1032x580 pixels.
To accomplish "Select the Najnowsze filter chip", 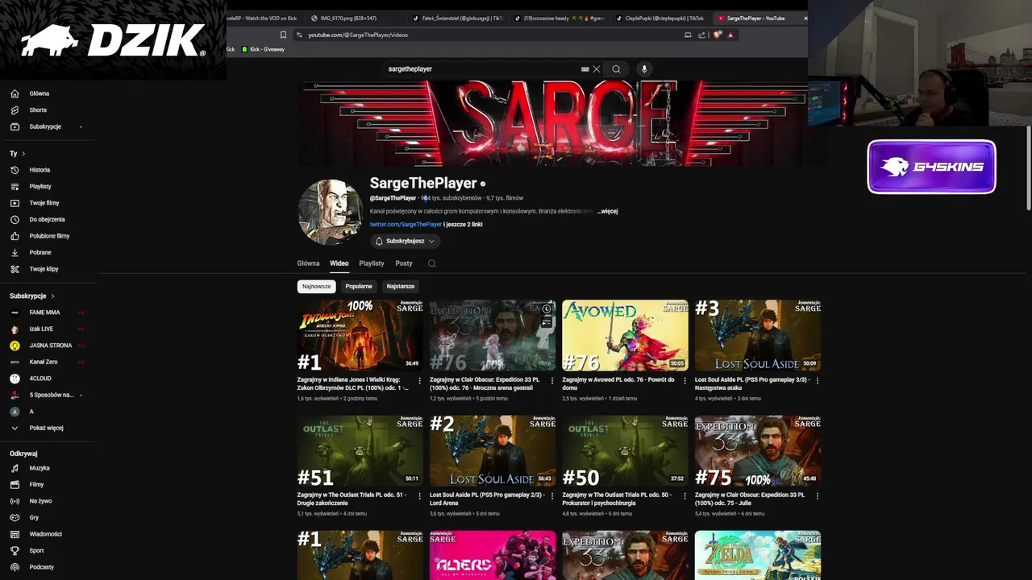I will (316, 286).
